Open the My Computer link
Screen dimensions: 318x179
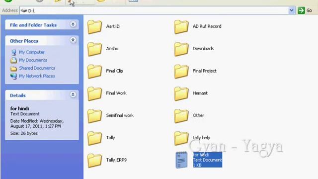(32, 52)
